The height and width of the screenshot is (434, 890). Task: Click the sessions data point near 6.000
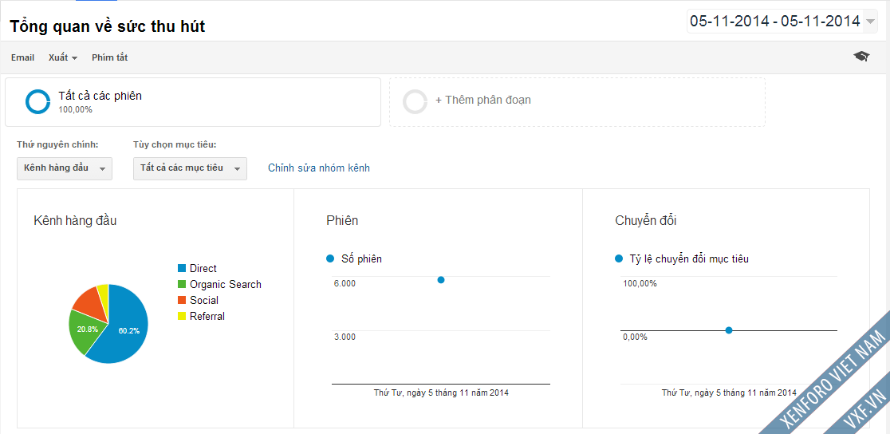click(x=441, y=279)
